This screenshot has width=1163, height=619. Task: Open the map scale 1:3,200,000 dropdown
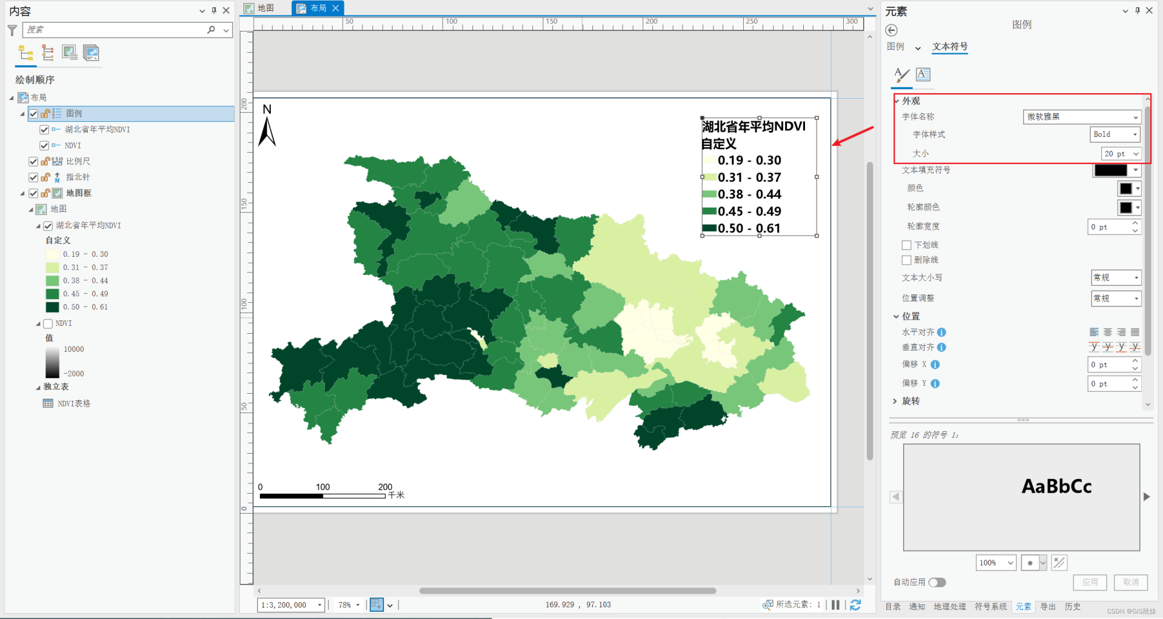291,605
